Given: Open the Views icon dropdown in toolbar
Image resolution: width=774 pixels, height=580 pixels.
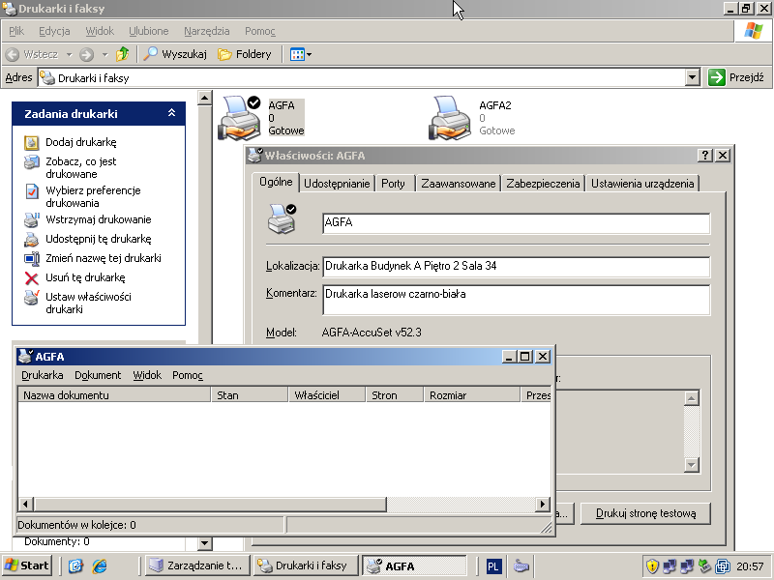Looking at the screenshot, I should 301,54.
